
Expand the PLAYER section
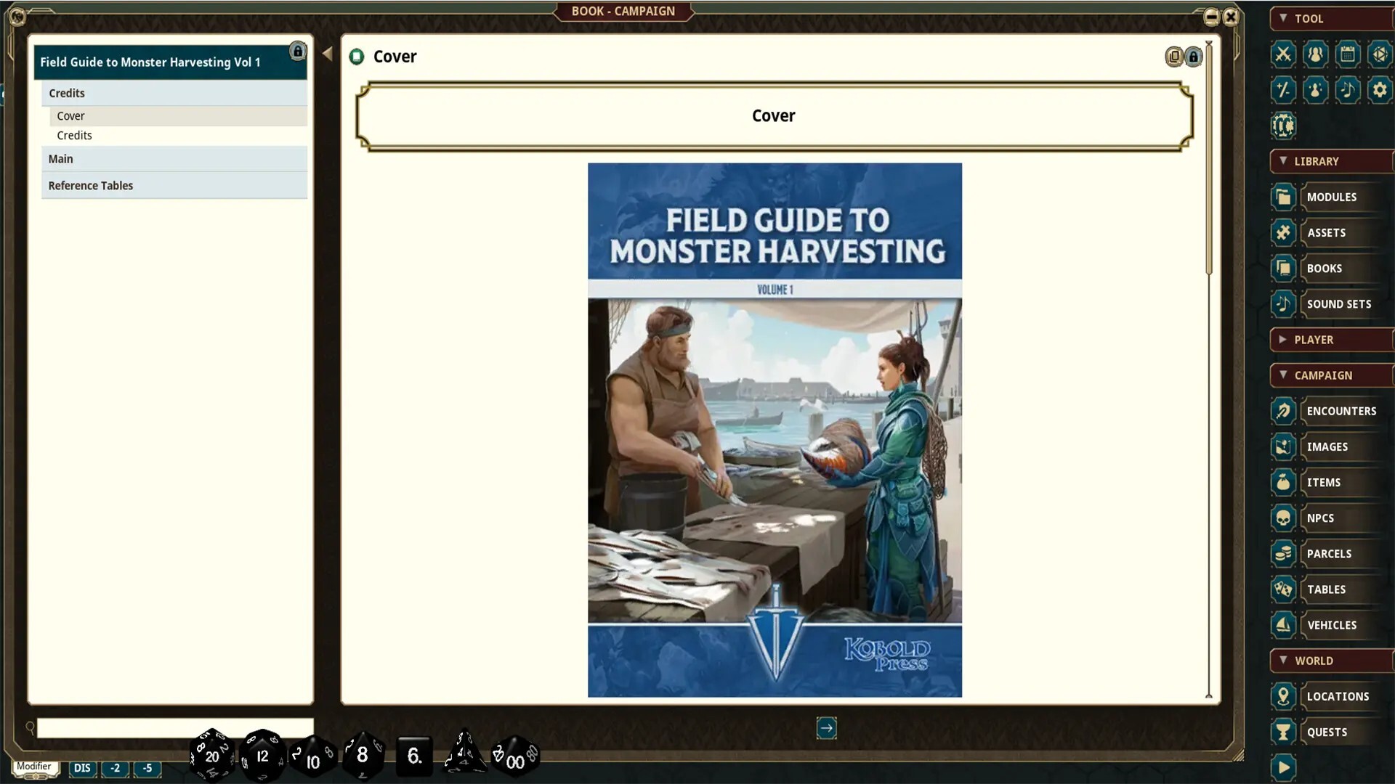[x=1331, y=339]
